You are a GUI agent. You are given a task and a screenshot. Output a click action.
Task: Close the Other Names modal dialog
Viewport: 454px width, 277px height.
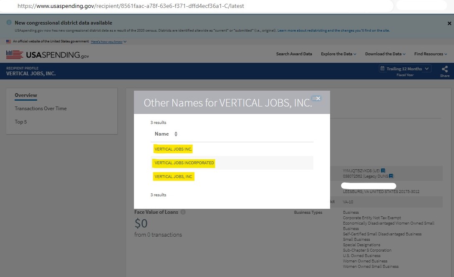[318, 99]
